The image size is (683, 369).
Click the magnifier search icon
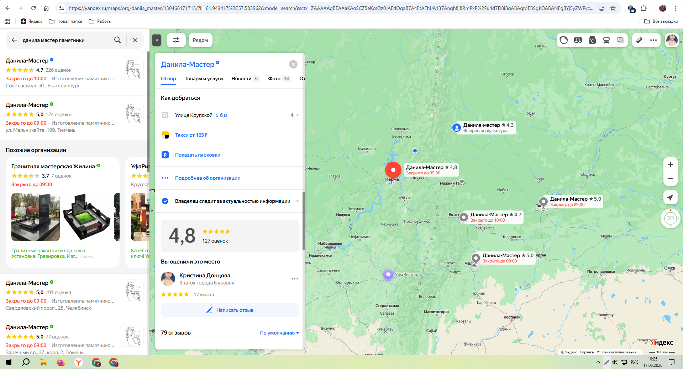[x=117, y=40]
